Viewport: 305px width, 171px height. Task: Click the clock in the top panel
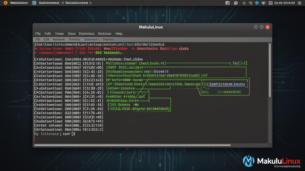285,3
